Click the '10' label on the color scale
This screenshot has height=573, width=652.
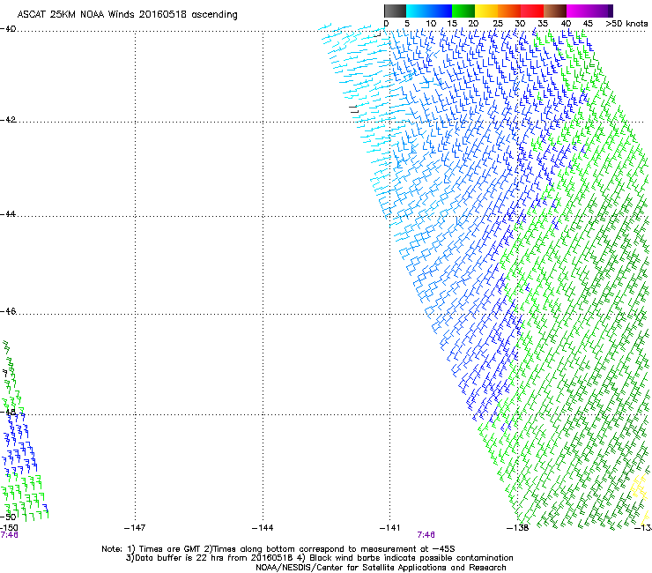[431, 24]
